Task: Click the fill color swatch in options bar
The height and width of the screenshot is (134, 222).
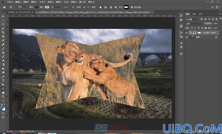Action: coord(37,7)
